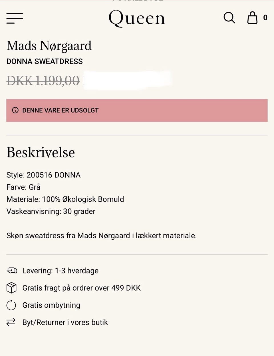Click the DONNA SWEATDRESS product title
Screen dimensions: 274x356
[x=45, y=61]
